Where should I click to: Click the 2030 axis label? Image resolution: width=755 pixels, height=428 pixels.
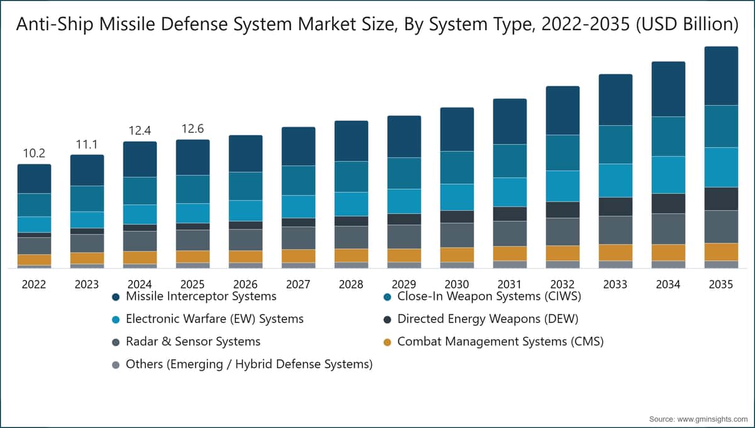click(457, 284)
